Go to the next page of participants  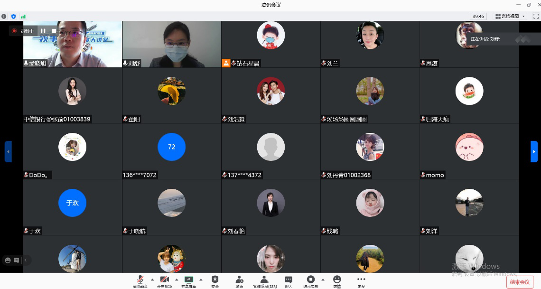(x=534, y=151)
